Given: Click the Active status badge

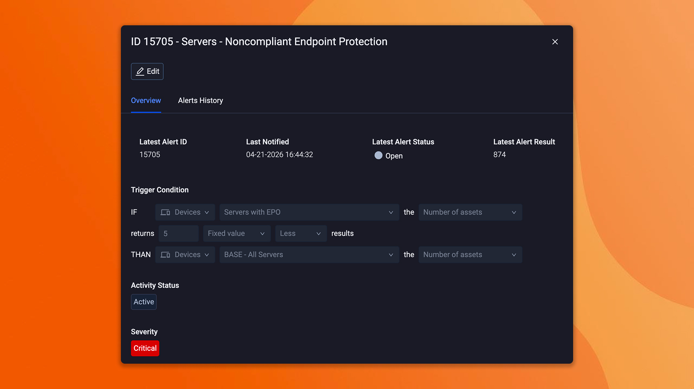Looking at the screenshot, I should pyautogui.click(x=144, y=302).
